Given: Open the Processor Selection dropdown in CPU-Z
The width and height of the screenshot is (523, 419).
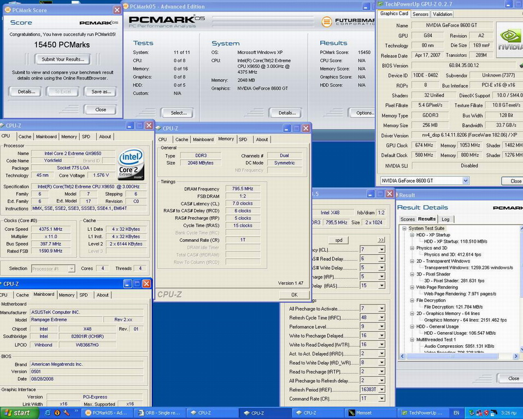Looking at the screenshot, I should (72, 269).
